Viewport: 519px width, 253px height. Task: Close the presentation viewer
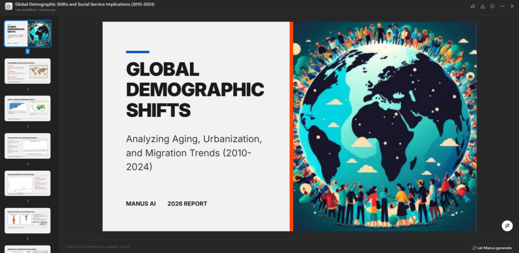point(512,6)
